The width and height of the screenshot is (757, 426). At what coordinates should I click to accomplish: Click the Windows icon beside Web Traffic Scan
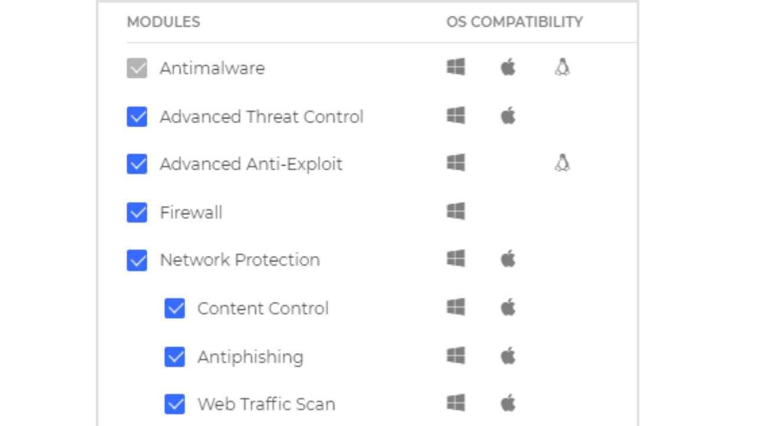[455, 404]
